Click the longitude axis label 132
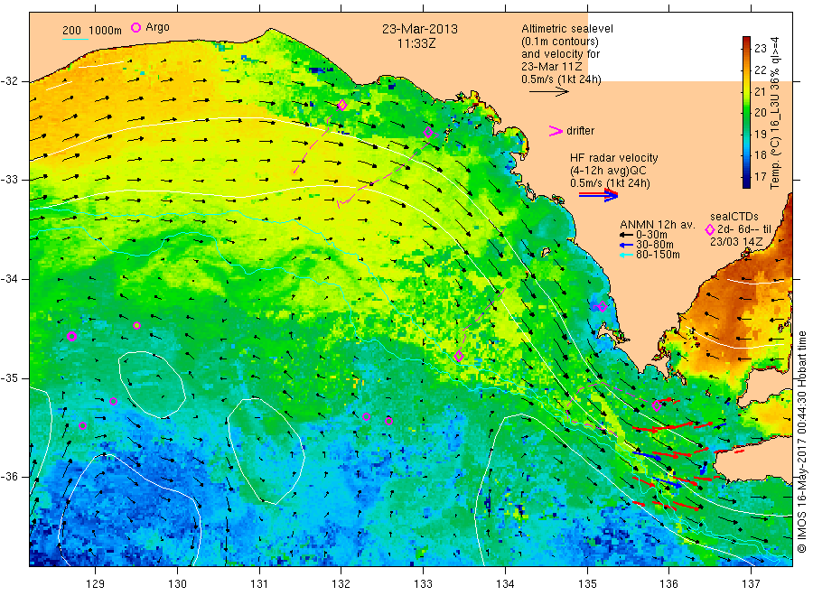Viewport: 813px width, 596px height. (x=341, y=584)
